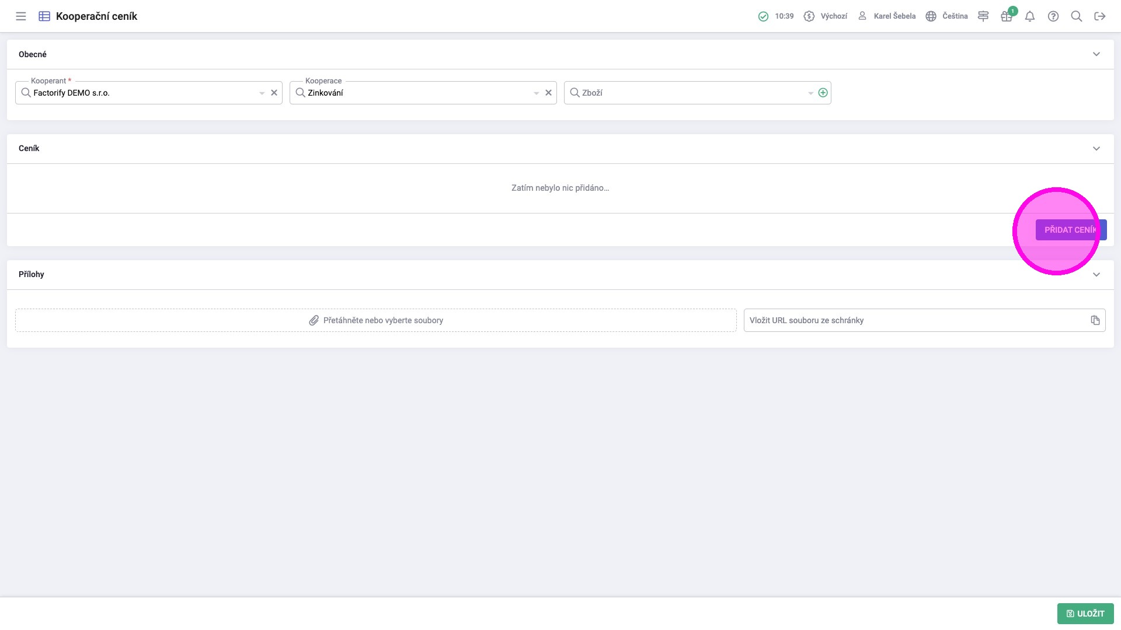Click the search magnifier in header
The width and height of the screenshot is (1121, 630).
tap(1077, 16)
